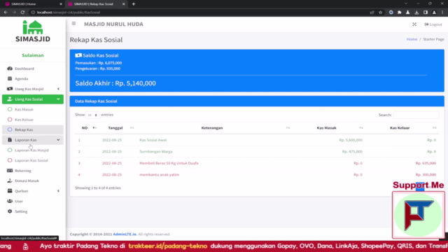Click the Sumbangan Warga cell
This screenshot has width=448, height=252.
point(156,151)
